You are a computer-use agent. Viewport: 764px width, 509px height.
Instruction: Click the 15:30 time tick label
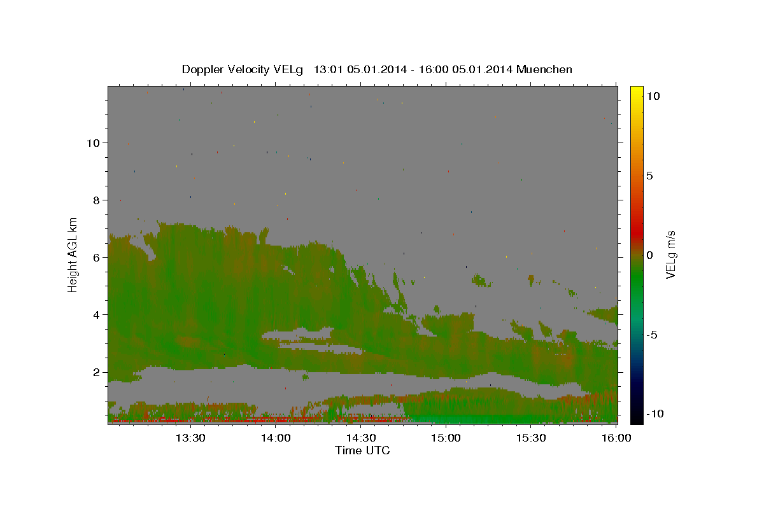pos(531,438)
